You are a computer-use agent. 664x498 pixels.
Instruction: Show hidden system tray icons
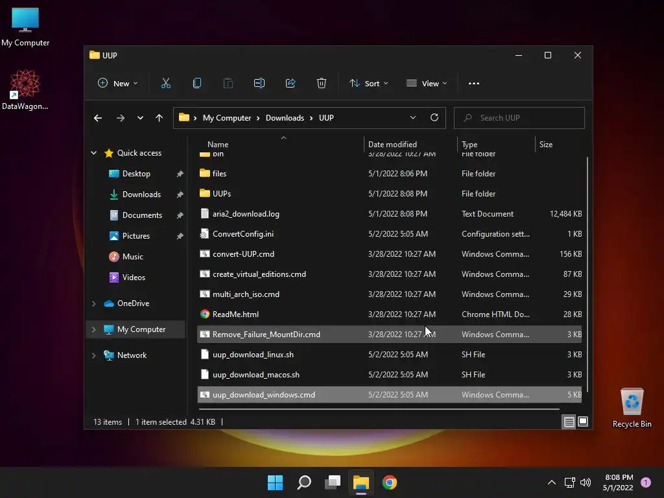(x=552, y=482)
